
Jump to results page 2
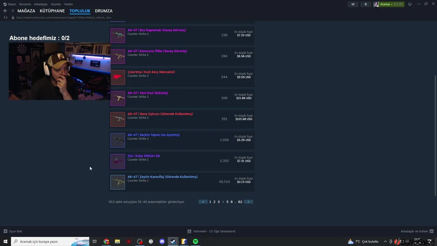(x=214, y=202)
